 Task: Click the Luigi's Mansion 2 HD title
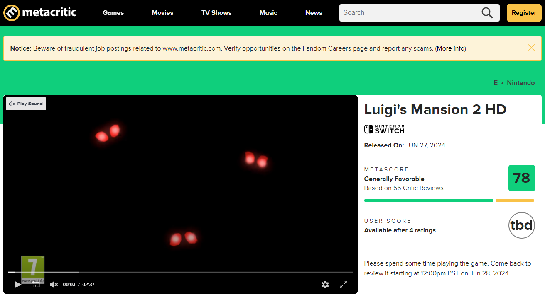tap(435, 110)
